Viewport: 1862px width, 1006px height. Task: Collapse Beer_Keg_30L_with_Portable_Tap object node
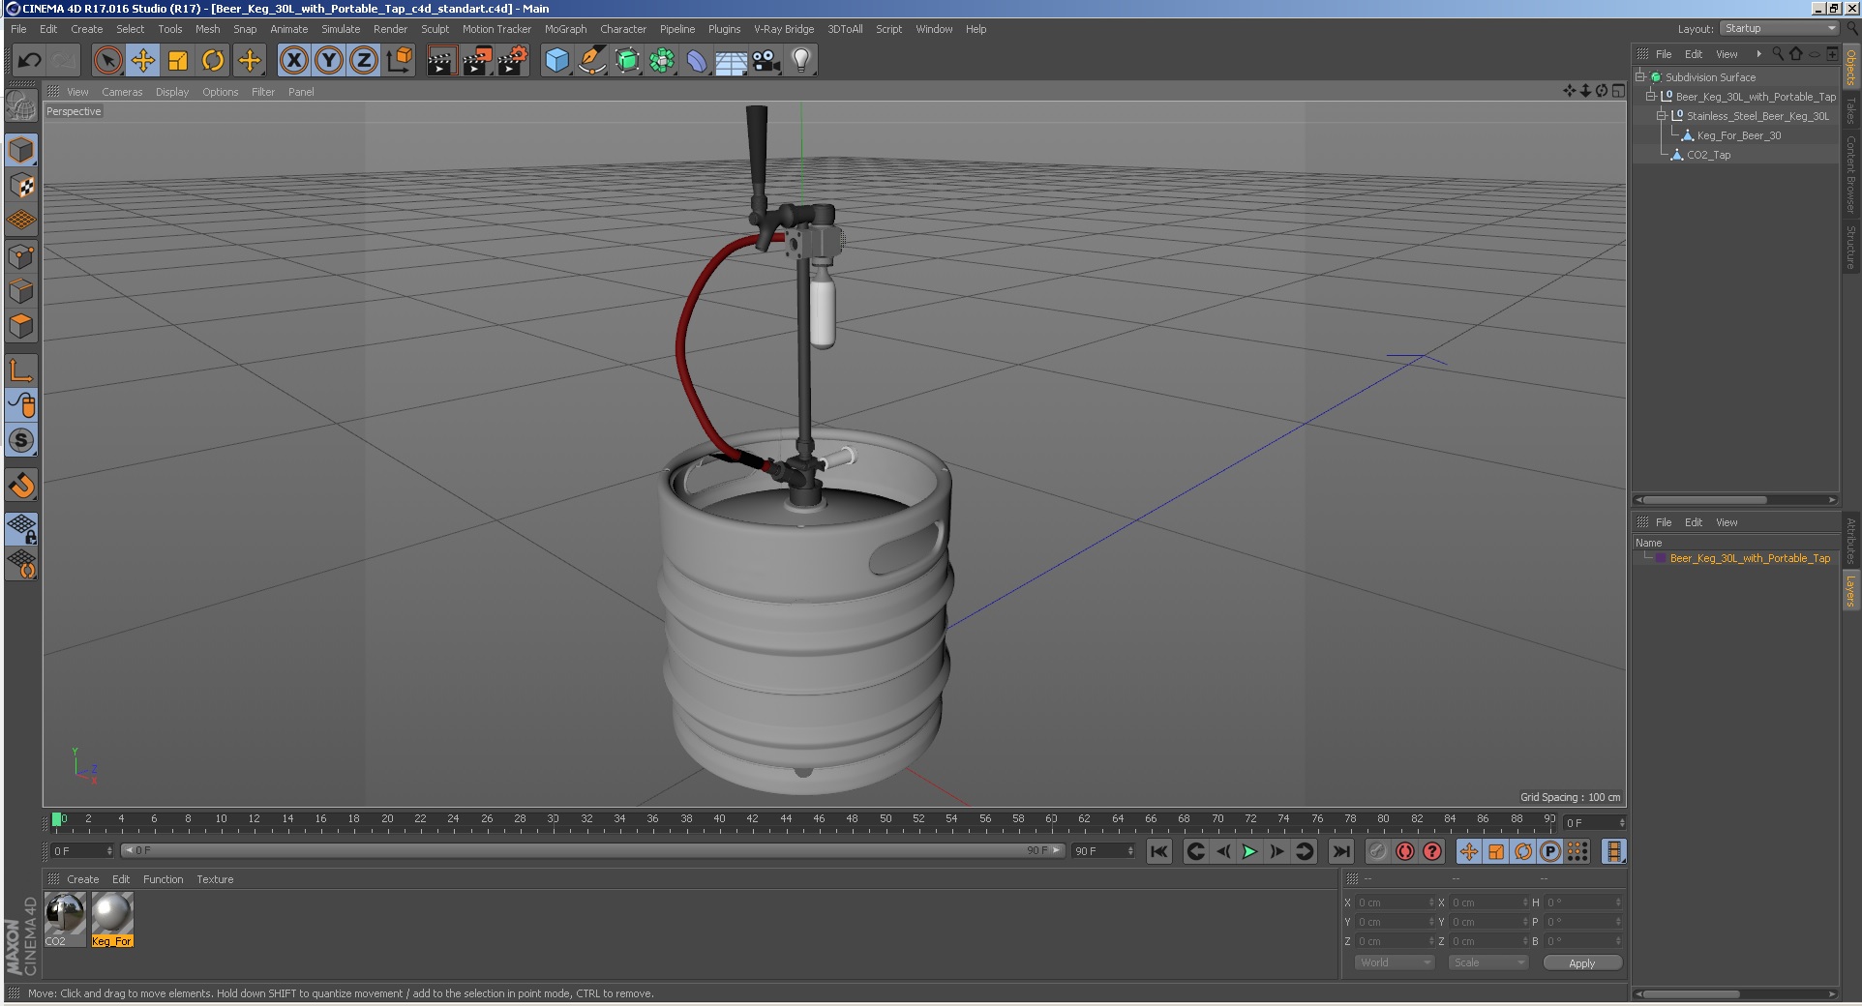pos(1651,96)
